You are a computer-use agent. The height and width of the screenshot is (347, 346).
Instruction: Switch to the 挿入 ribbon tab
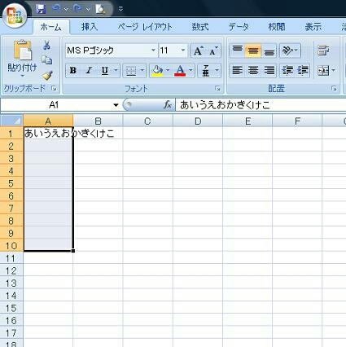click(x=90, y=27)
